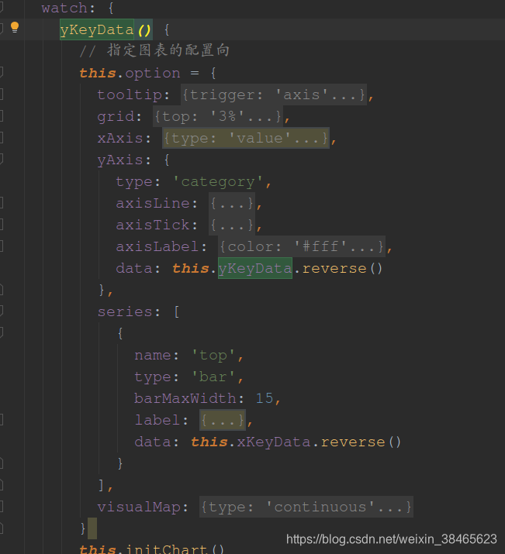
Task: Click the highlighted yKeyData watcher function name
Action: point(97,29)
